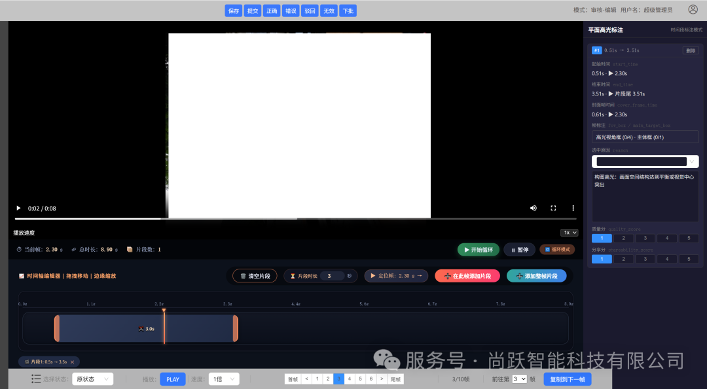This screenshot has width=707, height=389.
Task: Click the 暂停 pause button
Action: 519,250
